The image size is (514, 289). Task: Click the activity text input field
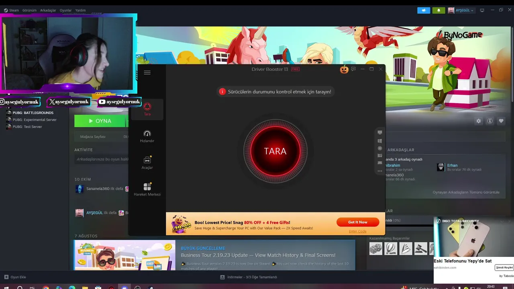102,159
